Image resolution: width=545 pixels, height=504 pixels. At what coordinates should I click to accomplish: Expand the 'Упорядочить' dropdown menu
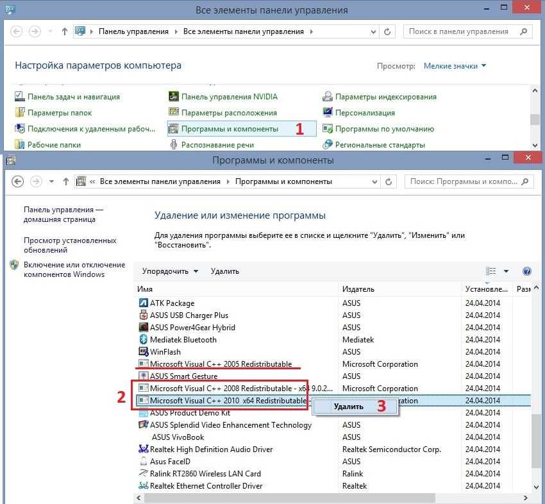point(170,271)
